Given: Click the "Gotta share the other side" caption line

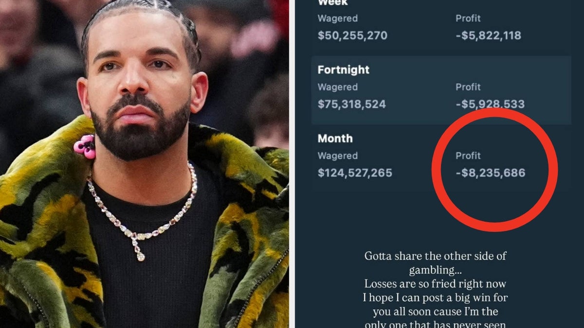Looking at the screenshot, I should pos(436,256).
